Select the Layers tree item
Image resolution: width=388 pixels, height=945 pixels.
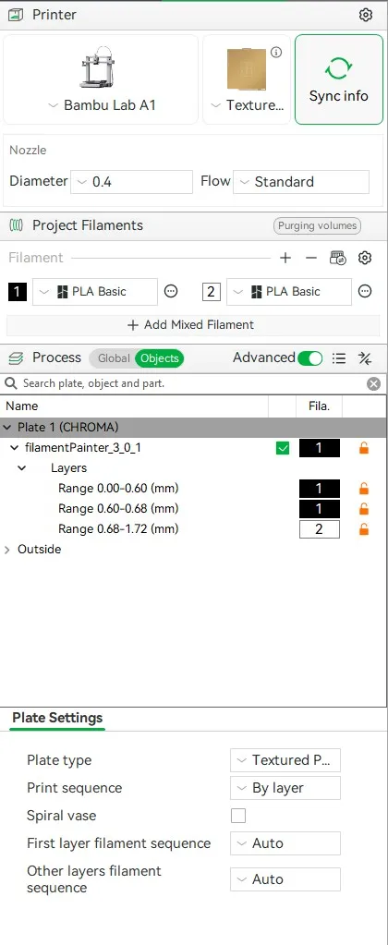click(68, 468)
